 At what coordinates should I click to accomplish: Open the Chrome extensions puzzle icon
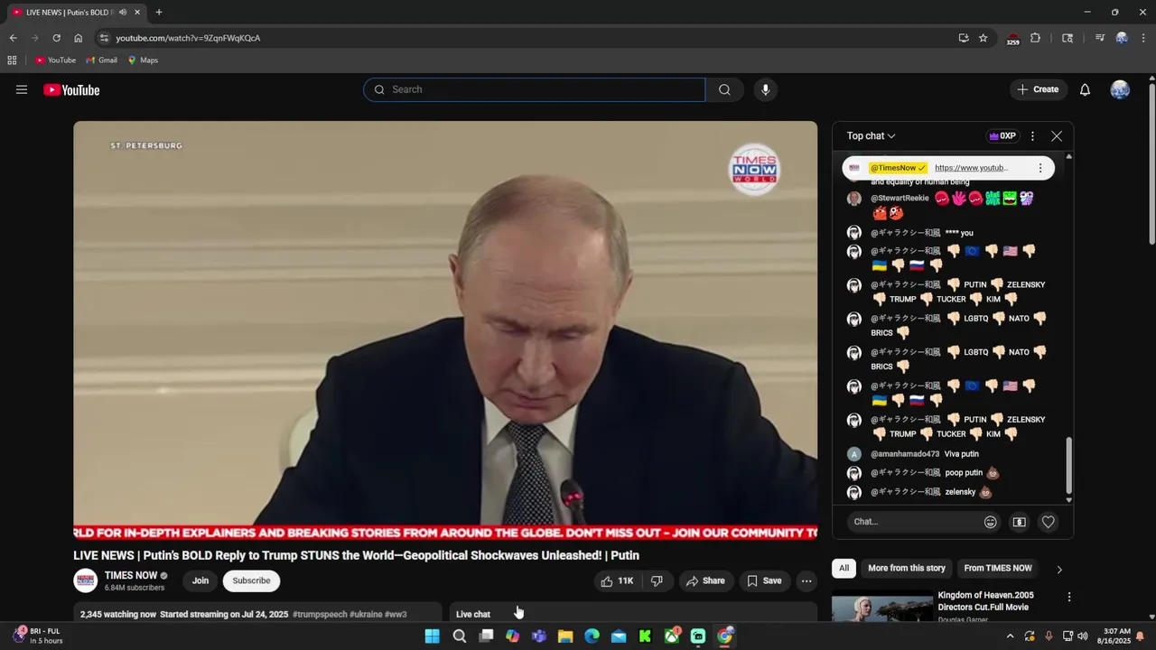coord(1035,38)
